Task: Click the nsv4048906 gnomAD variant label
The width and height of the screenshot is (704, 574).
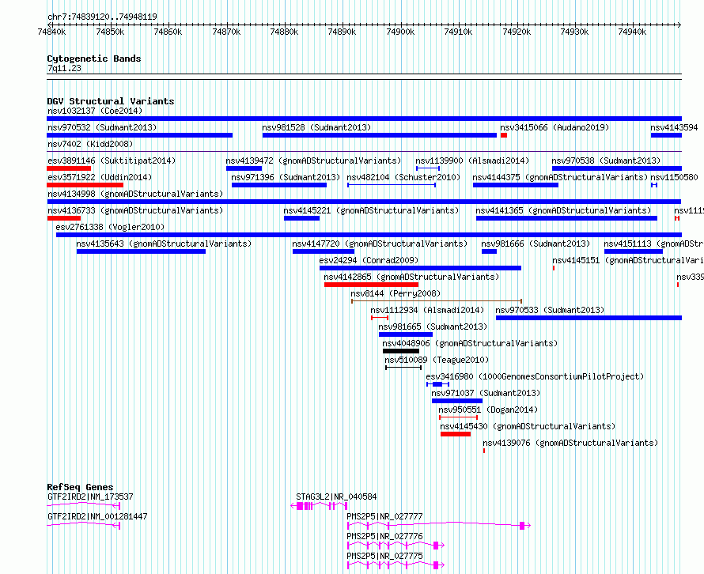Action: click(x=470, y=343)
